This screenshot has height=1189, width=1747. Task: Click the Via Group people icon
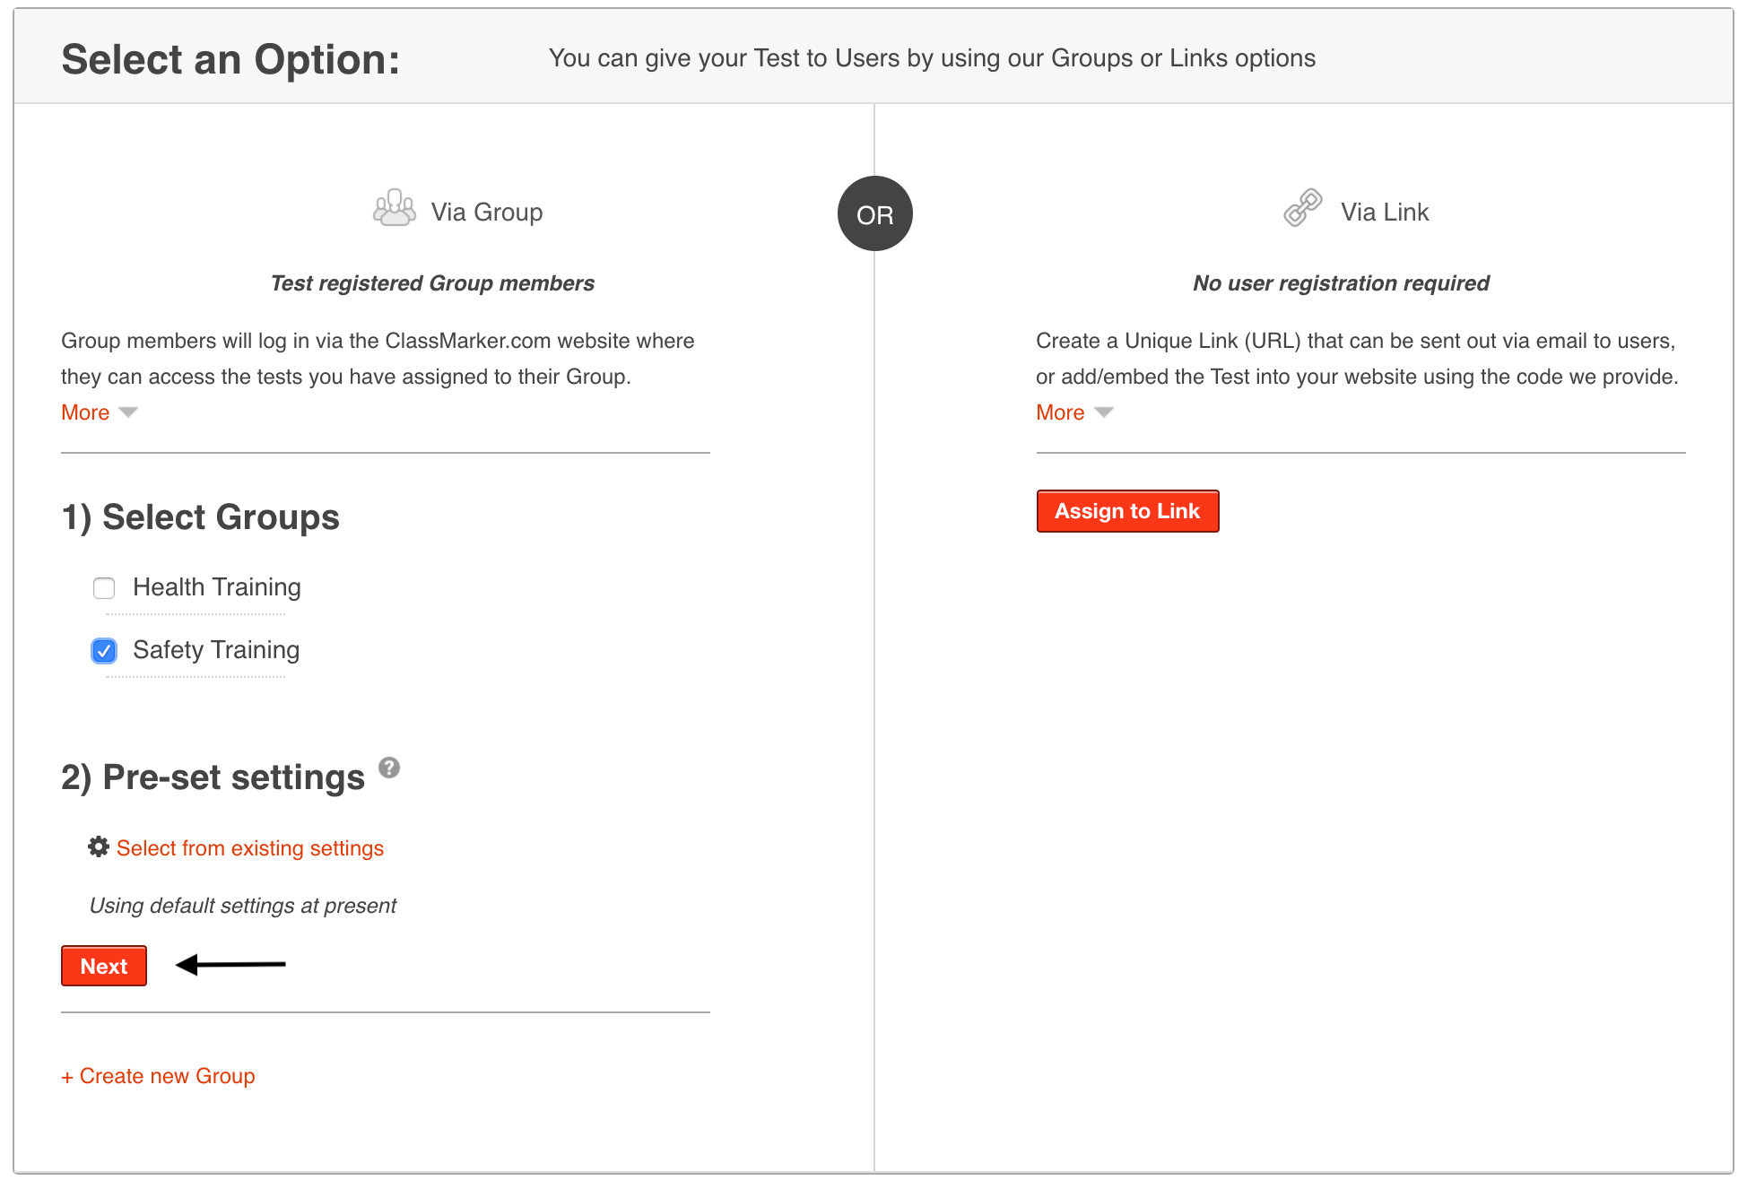pyautogui.click(x=394, y=208)
